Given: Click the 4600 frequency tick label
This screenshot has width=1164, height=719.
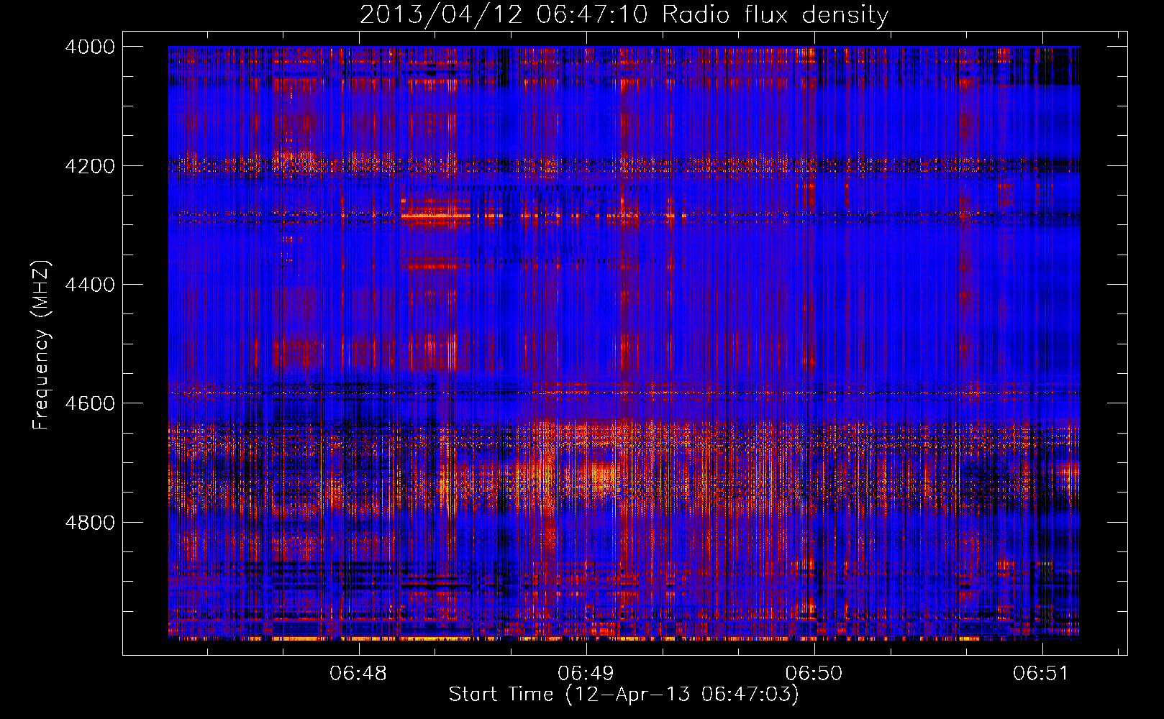Looking at the screenshot, I should pos(90,403).
